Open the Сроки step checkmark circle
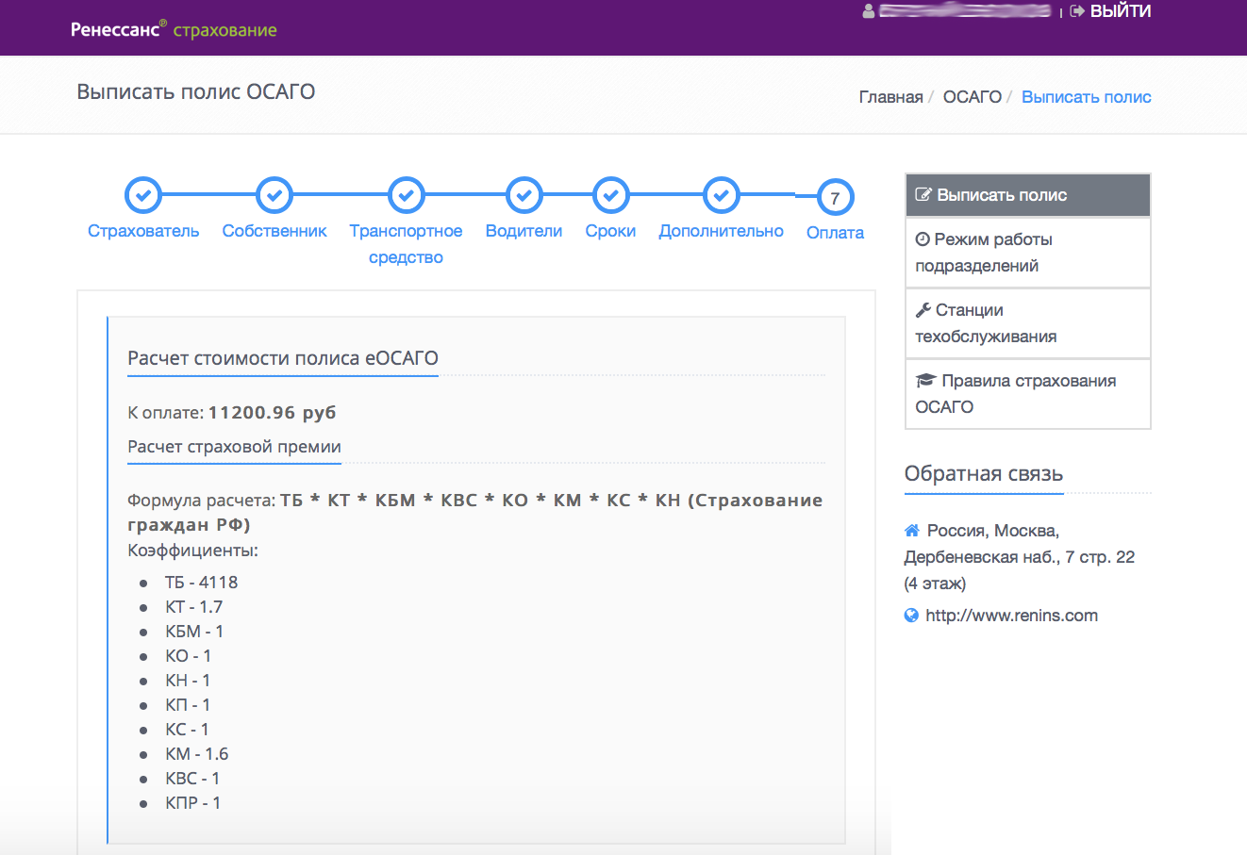This screenshot has width=1247, height=855. (610, 196)
